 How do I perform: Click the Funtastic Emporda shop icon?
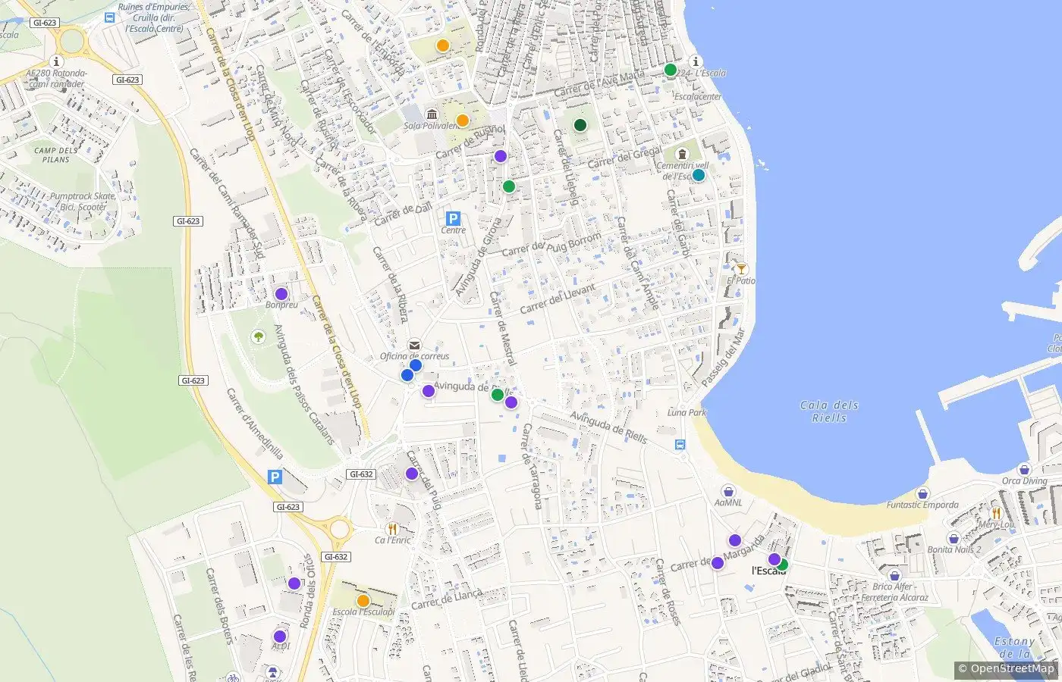[x=922, y=494]
